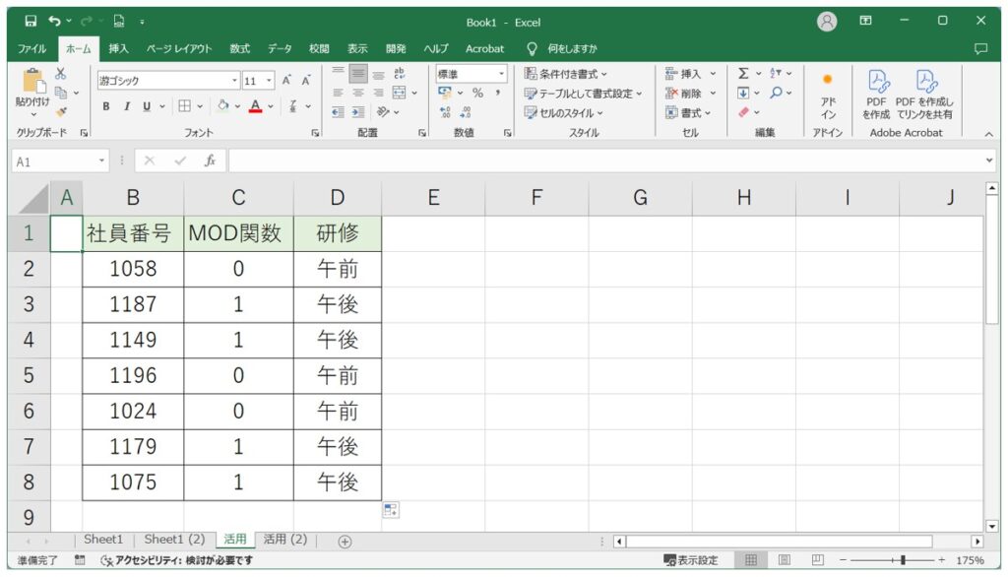This screenshot has height=577, width=1008.
Task: Click the accessibility status message in status bar
Action: (x=177, y=560)
